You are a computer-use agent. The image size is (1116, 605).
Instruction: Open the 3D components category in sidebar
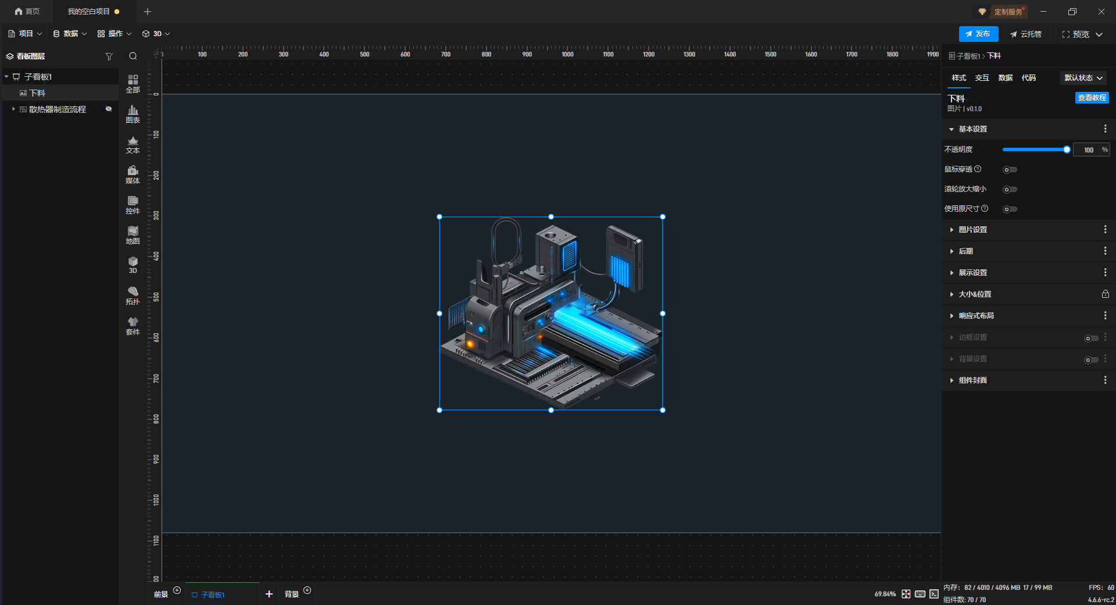[x=133, y=265]
